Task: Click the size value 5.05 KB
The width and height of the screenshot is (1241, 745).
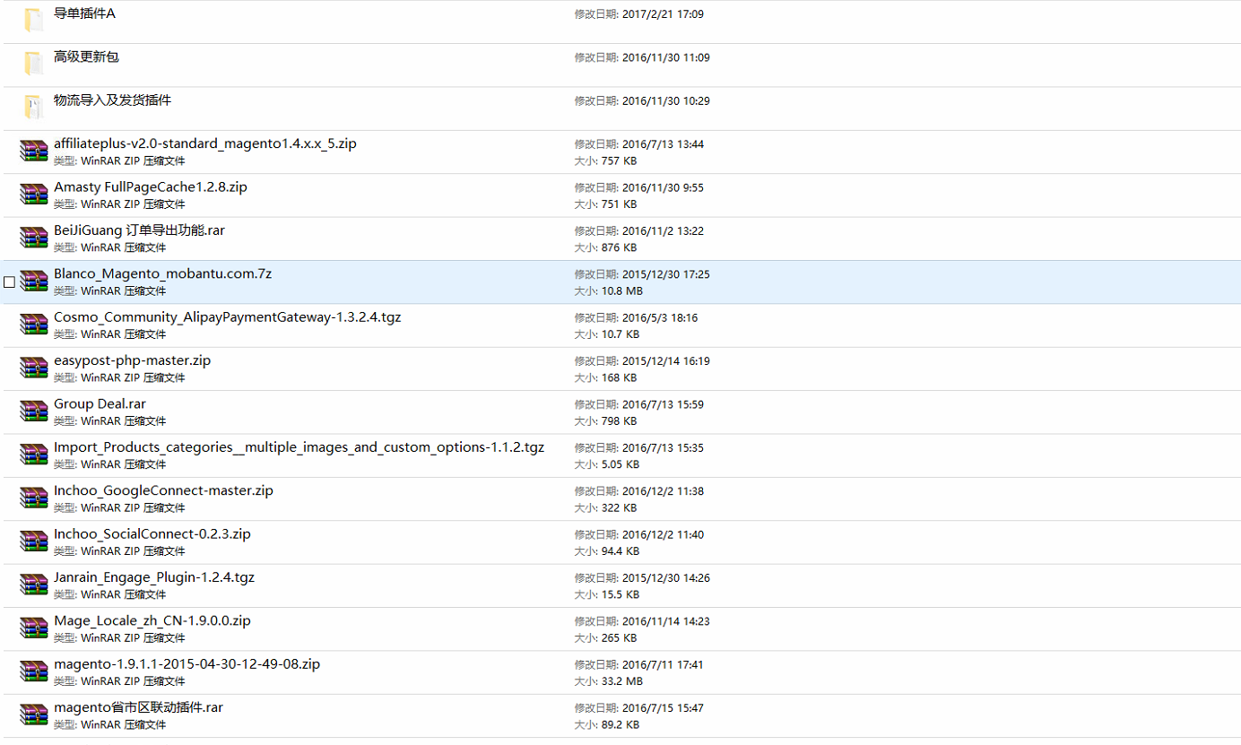Action: coord(620,464)
